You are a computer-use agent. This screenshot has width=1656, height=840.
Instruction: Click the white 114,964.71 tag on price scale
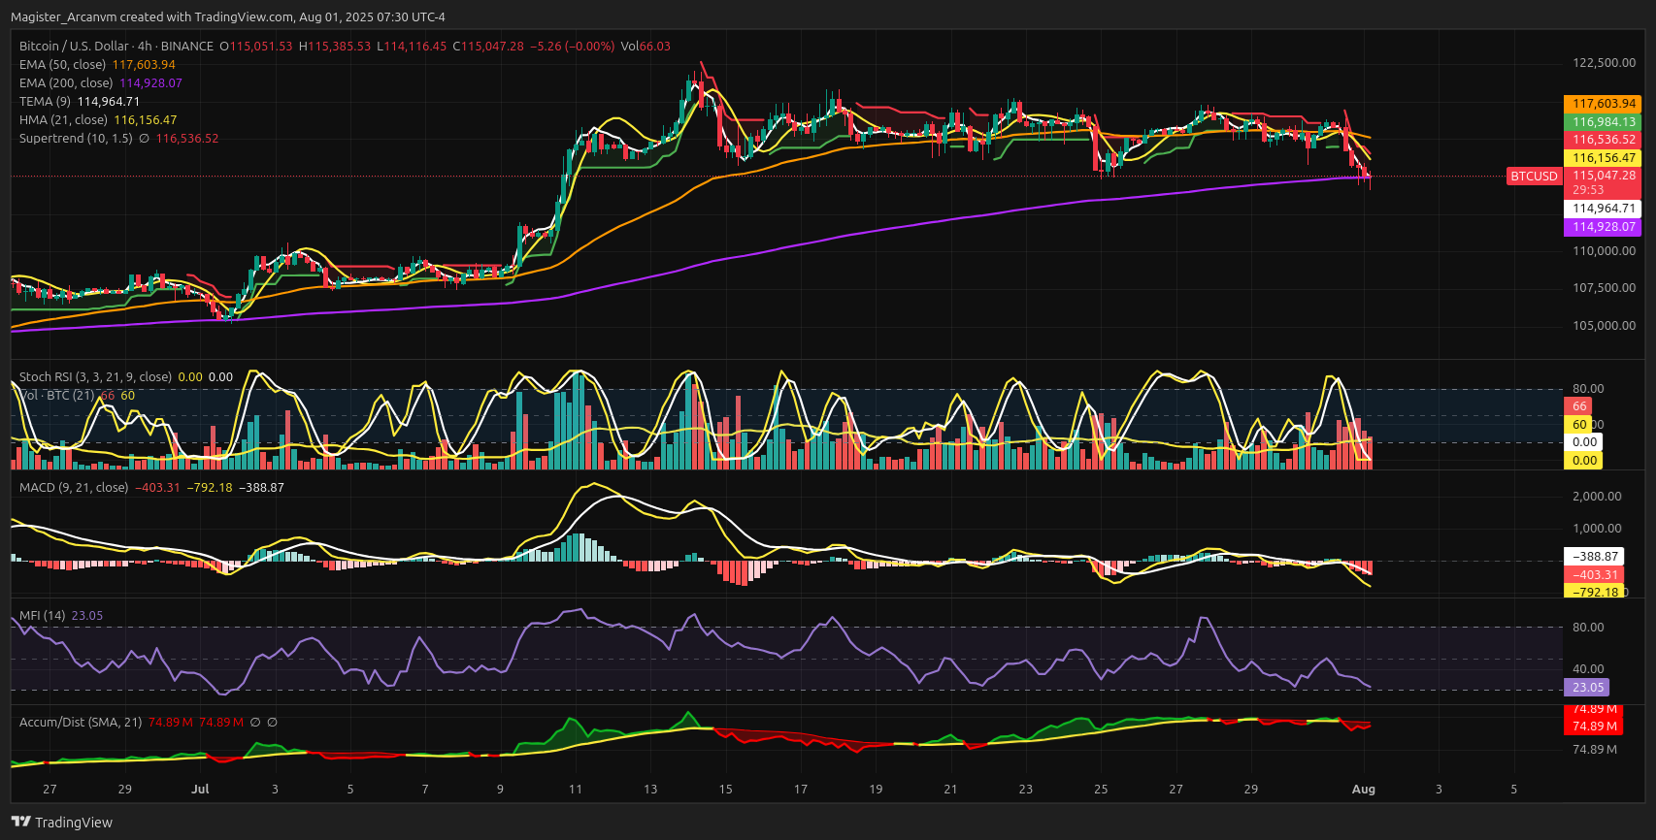pos(1603,208)
